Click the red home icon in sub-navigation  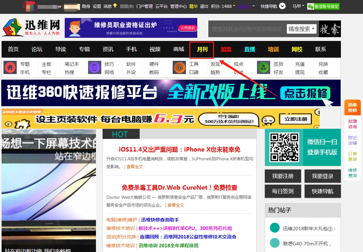point(10,67)
